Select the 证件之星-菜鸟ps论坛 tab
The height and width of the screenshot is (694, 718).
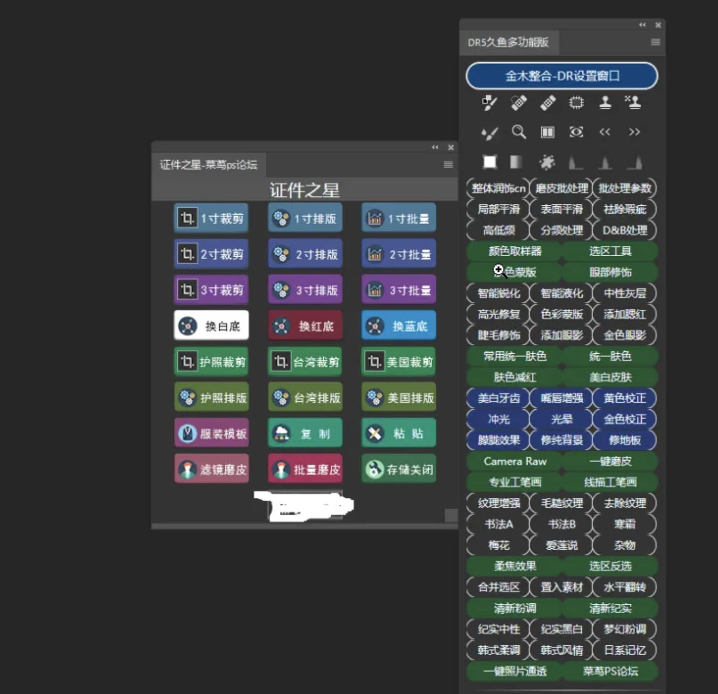tap(208, 165)
